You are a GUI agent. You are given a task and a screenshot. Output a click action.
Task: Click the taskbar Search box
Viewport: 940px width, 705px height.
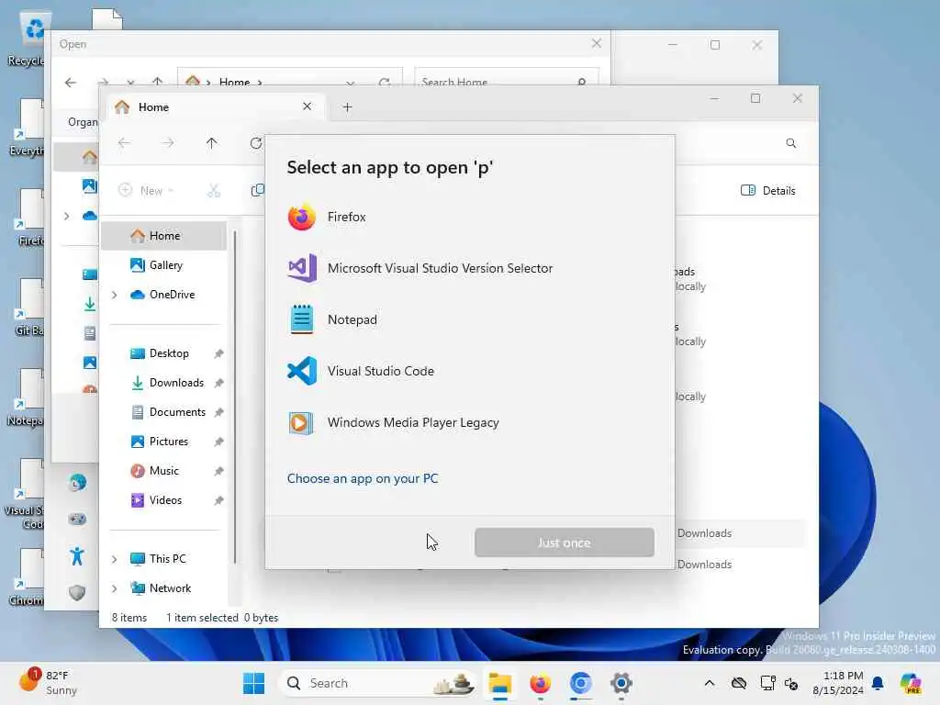click(379, 683)
